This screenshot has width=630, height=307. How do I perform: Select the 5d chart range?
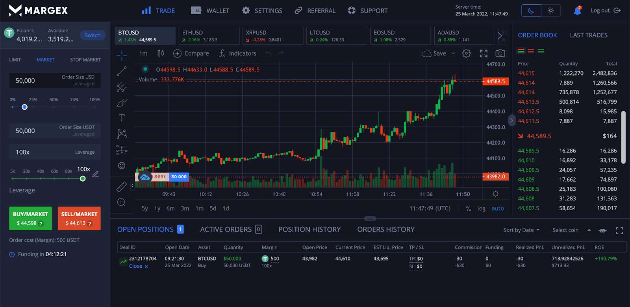[213, 208]
